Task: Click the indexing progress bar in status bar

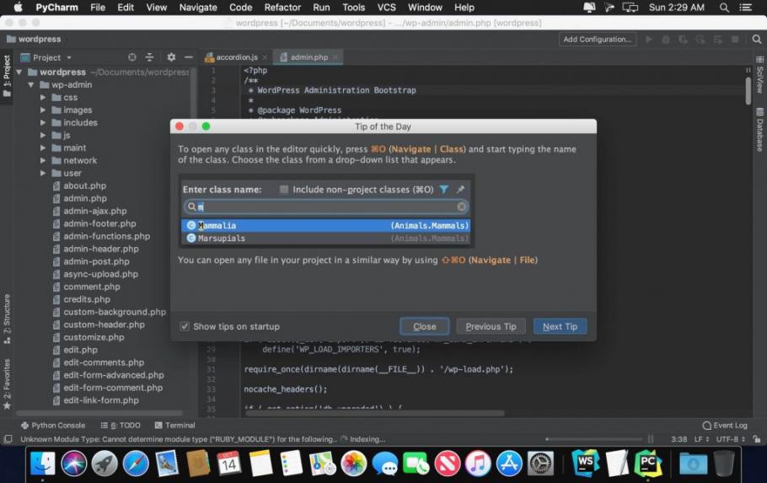Action: click(594, 439)
